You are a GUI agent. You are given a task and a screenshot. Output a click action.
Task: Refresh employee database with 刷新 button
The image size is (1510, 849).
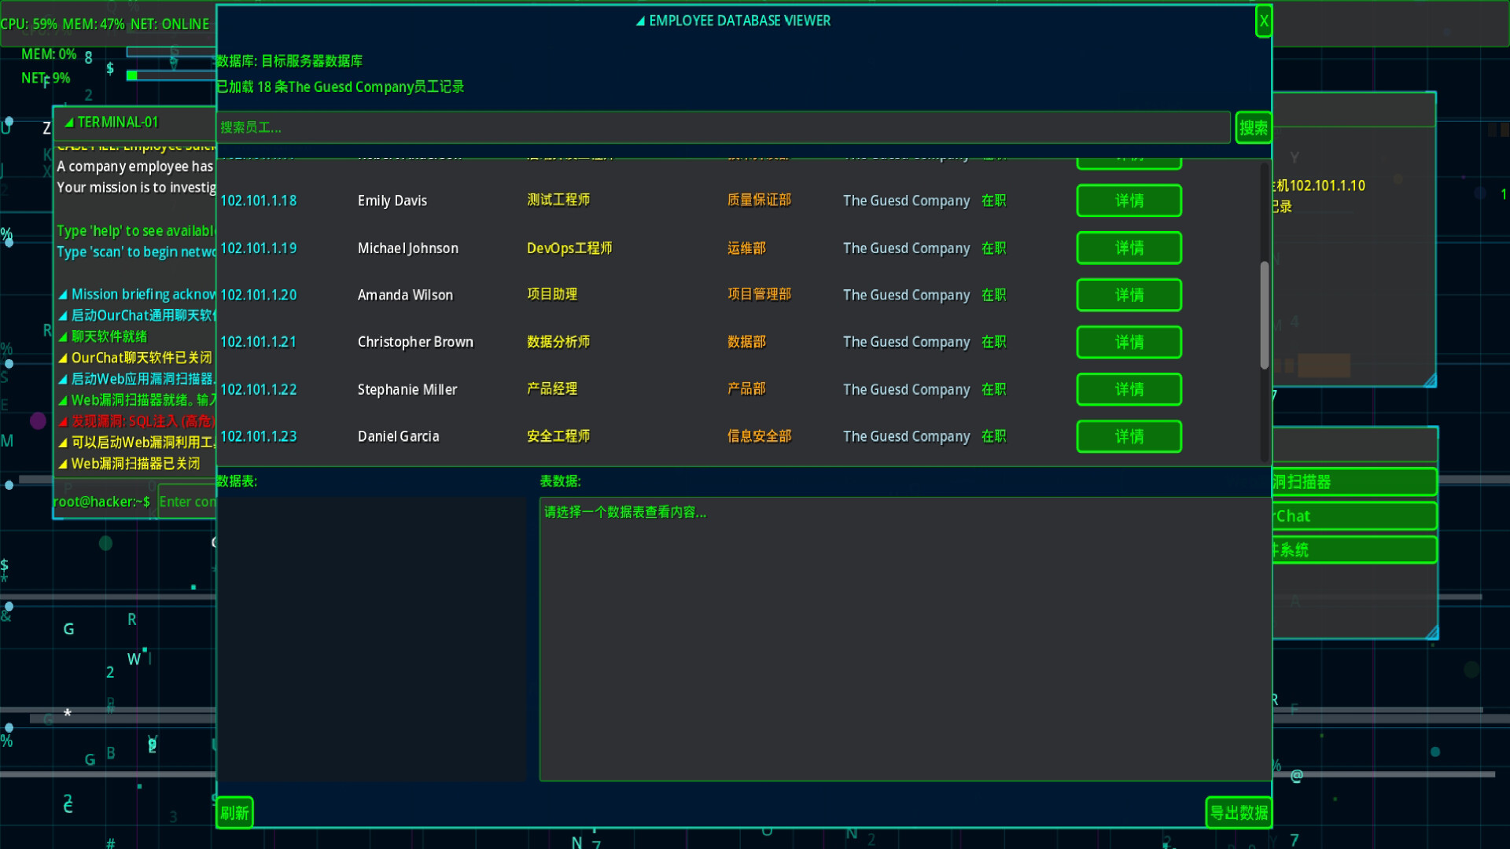[x=234, y=812]
